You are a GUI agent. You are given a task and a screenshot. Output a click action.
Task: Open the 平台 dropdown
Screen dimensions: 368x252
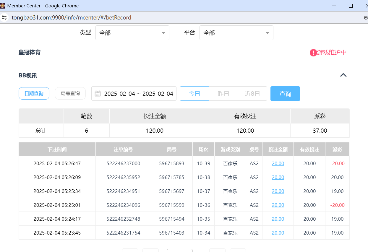(236, 32)
